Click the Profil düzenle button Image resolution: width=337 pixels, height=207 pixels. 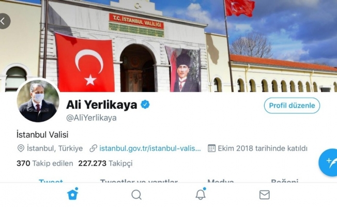coord(292,106)
